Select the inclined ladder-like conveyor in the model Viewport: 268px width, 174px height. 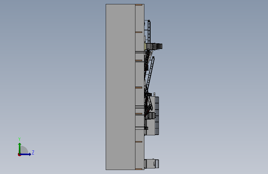point(150,74)
